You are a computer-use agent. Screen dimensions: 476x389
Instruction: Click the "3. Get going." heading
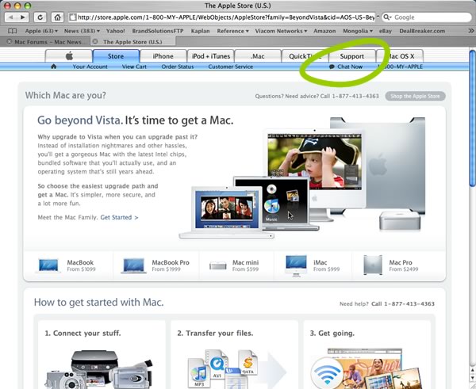point(332,334)
